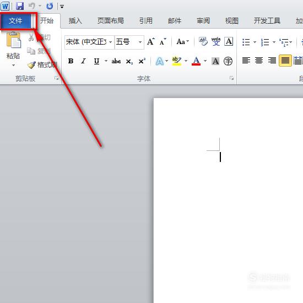Switch to the 开始 tab

tap(47, 21)
